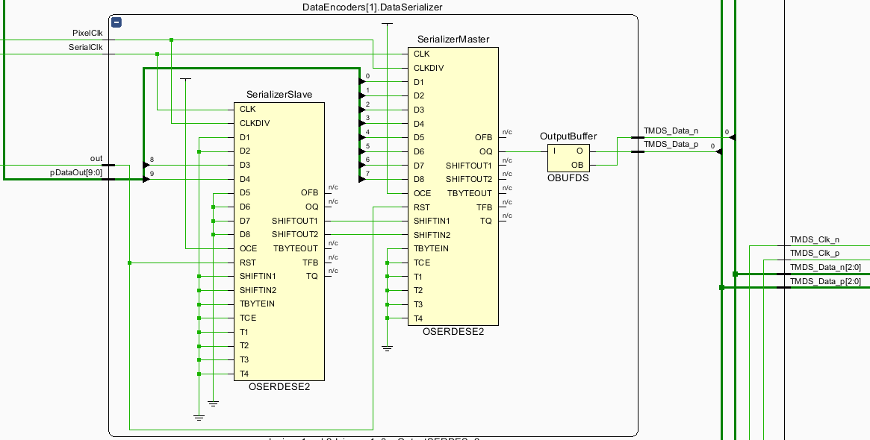Click TCE pin of SerializerMaster

point(422,262)
